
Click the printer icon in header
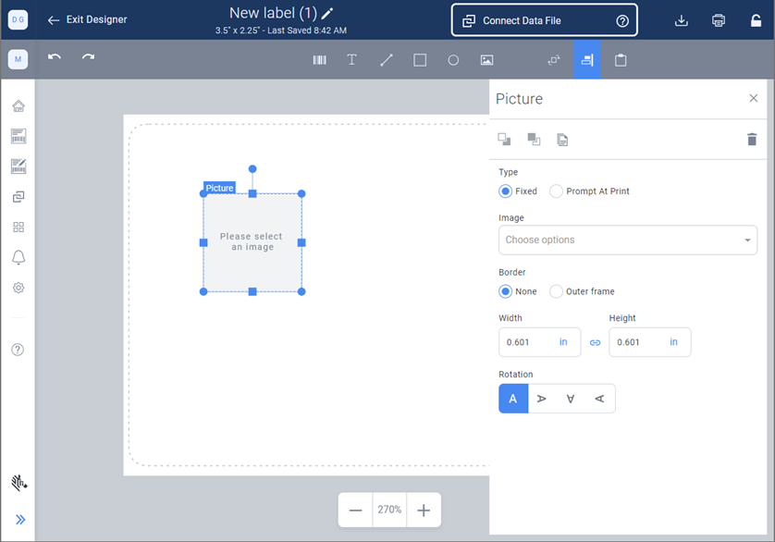click(x=719, y=20)
